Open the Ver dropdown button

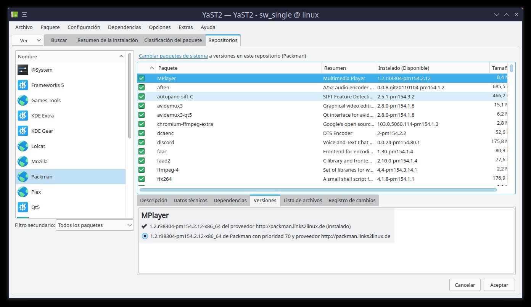(x=27, y=40)
